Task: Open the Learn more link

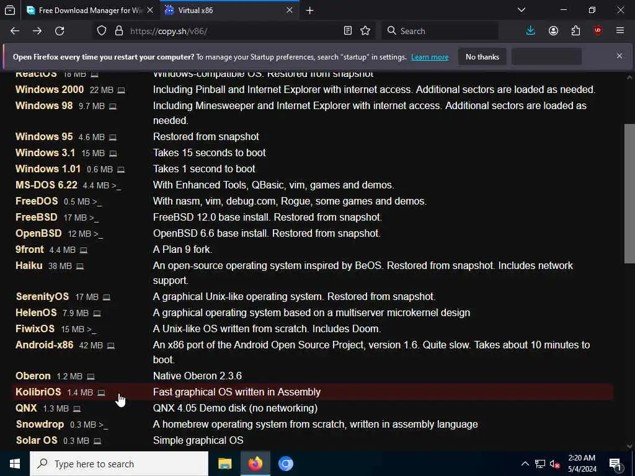Action: (x=430, y=57)
